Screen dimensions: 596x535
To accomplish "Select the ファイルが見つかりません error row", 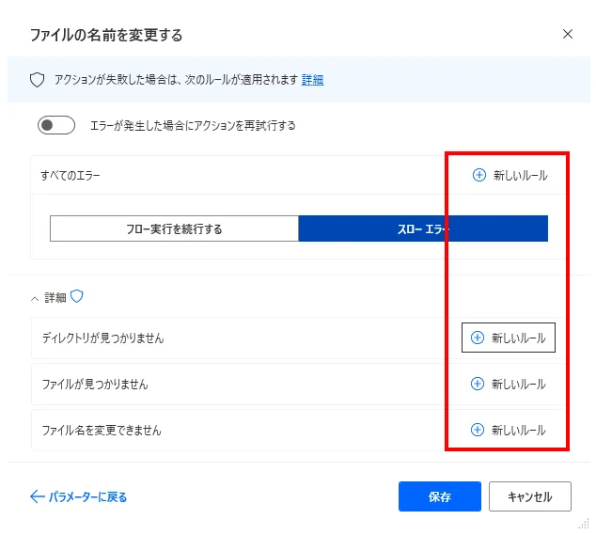I will tap(95, 384).
